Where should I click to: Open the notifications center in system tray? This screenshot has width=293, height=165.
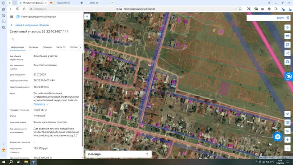pyautogui.click(x=288, y=162)
